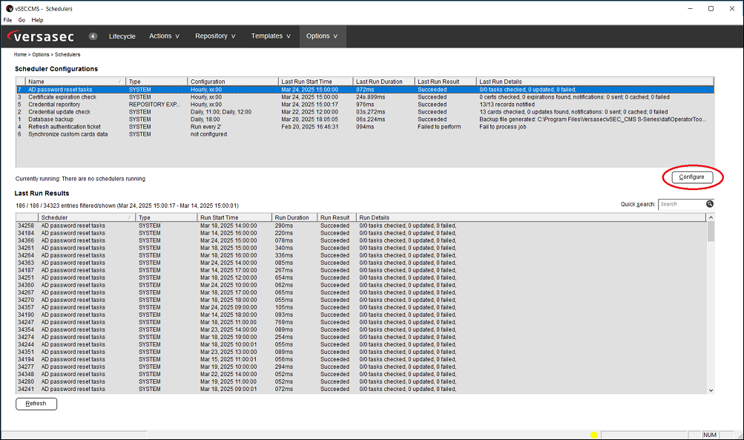Click the results list scrollbar thumb
The height and width of the screenshot is (440, 744).
pyautogui.click(x=711, y=232)
